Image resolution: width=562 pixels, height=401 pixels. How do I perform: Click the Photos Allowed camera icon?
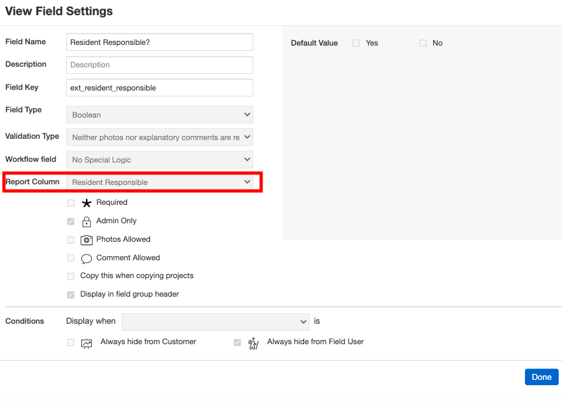tap(86, 240)
